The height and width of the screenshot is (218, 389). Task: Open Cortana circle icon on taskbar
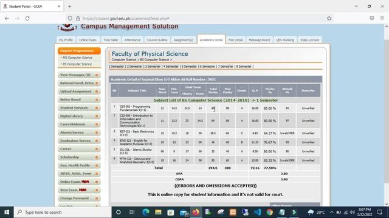click(x=119, y=212)
